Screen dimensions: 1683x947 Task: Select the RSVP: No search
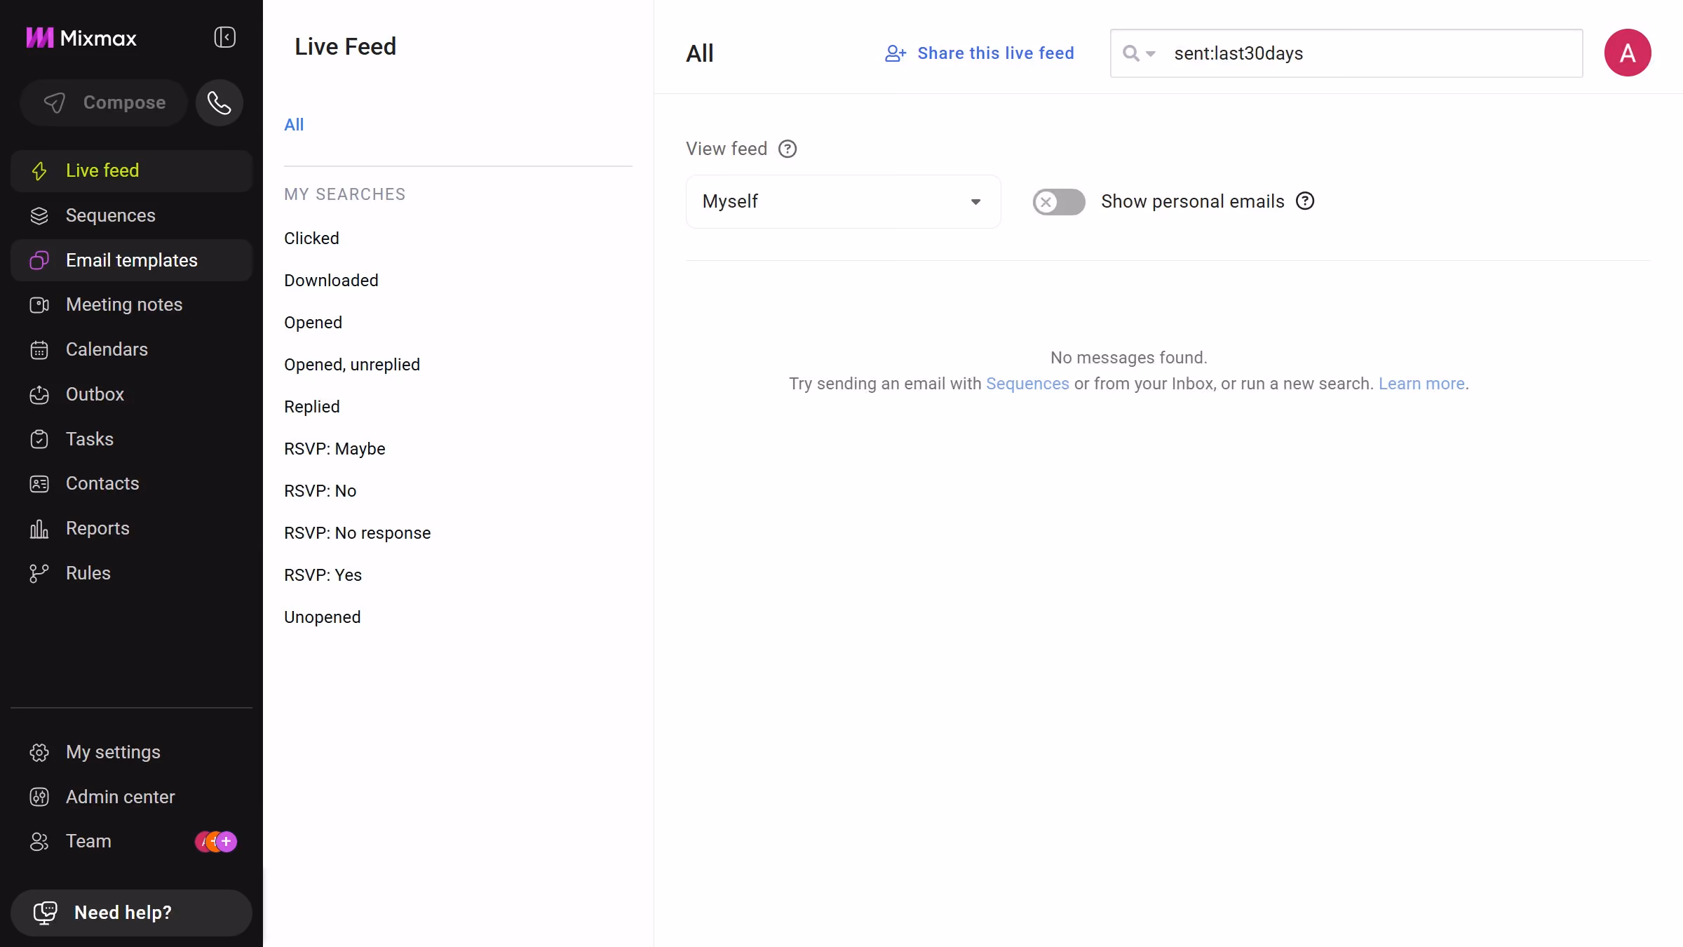pyautogui.click(x=320, y=491)
